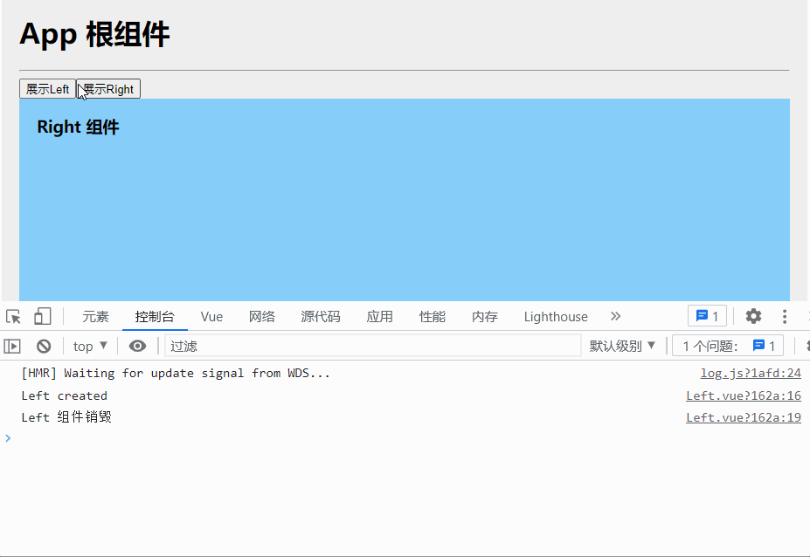Show the console sidebar icon

[x=12, y=346]
